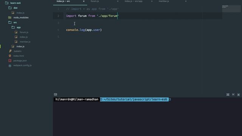Click the ~/Sites/tutorial/javascript/learn-es6 path
The image size is (242, 136).
pos(135,99)
